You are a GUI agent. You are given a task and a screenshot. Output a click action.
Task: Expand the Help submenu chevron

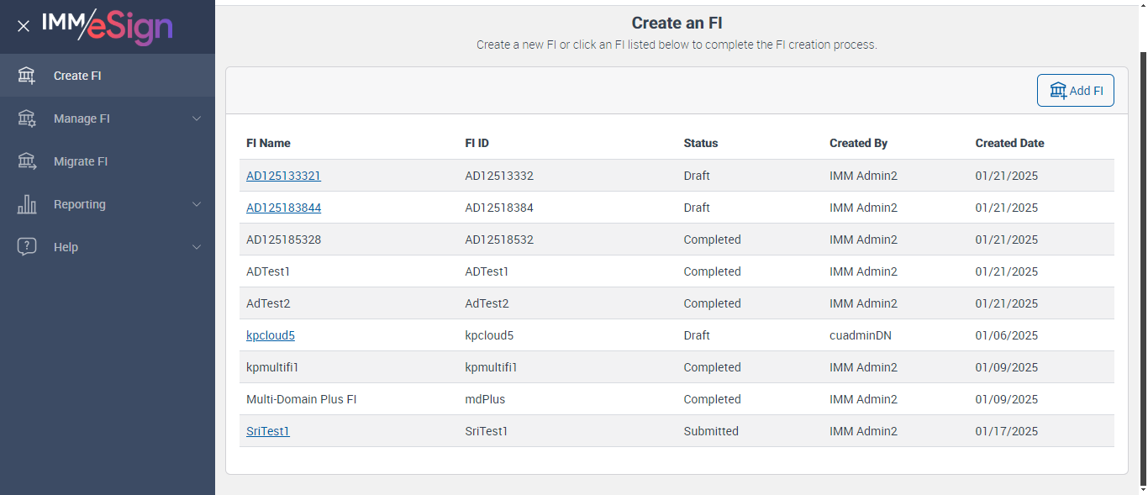pyautogui.click(x=197, y=247)
